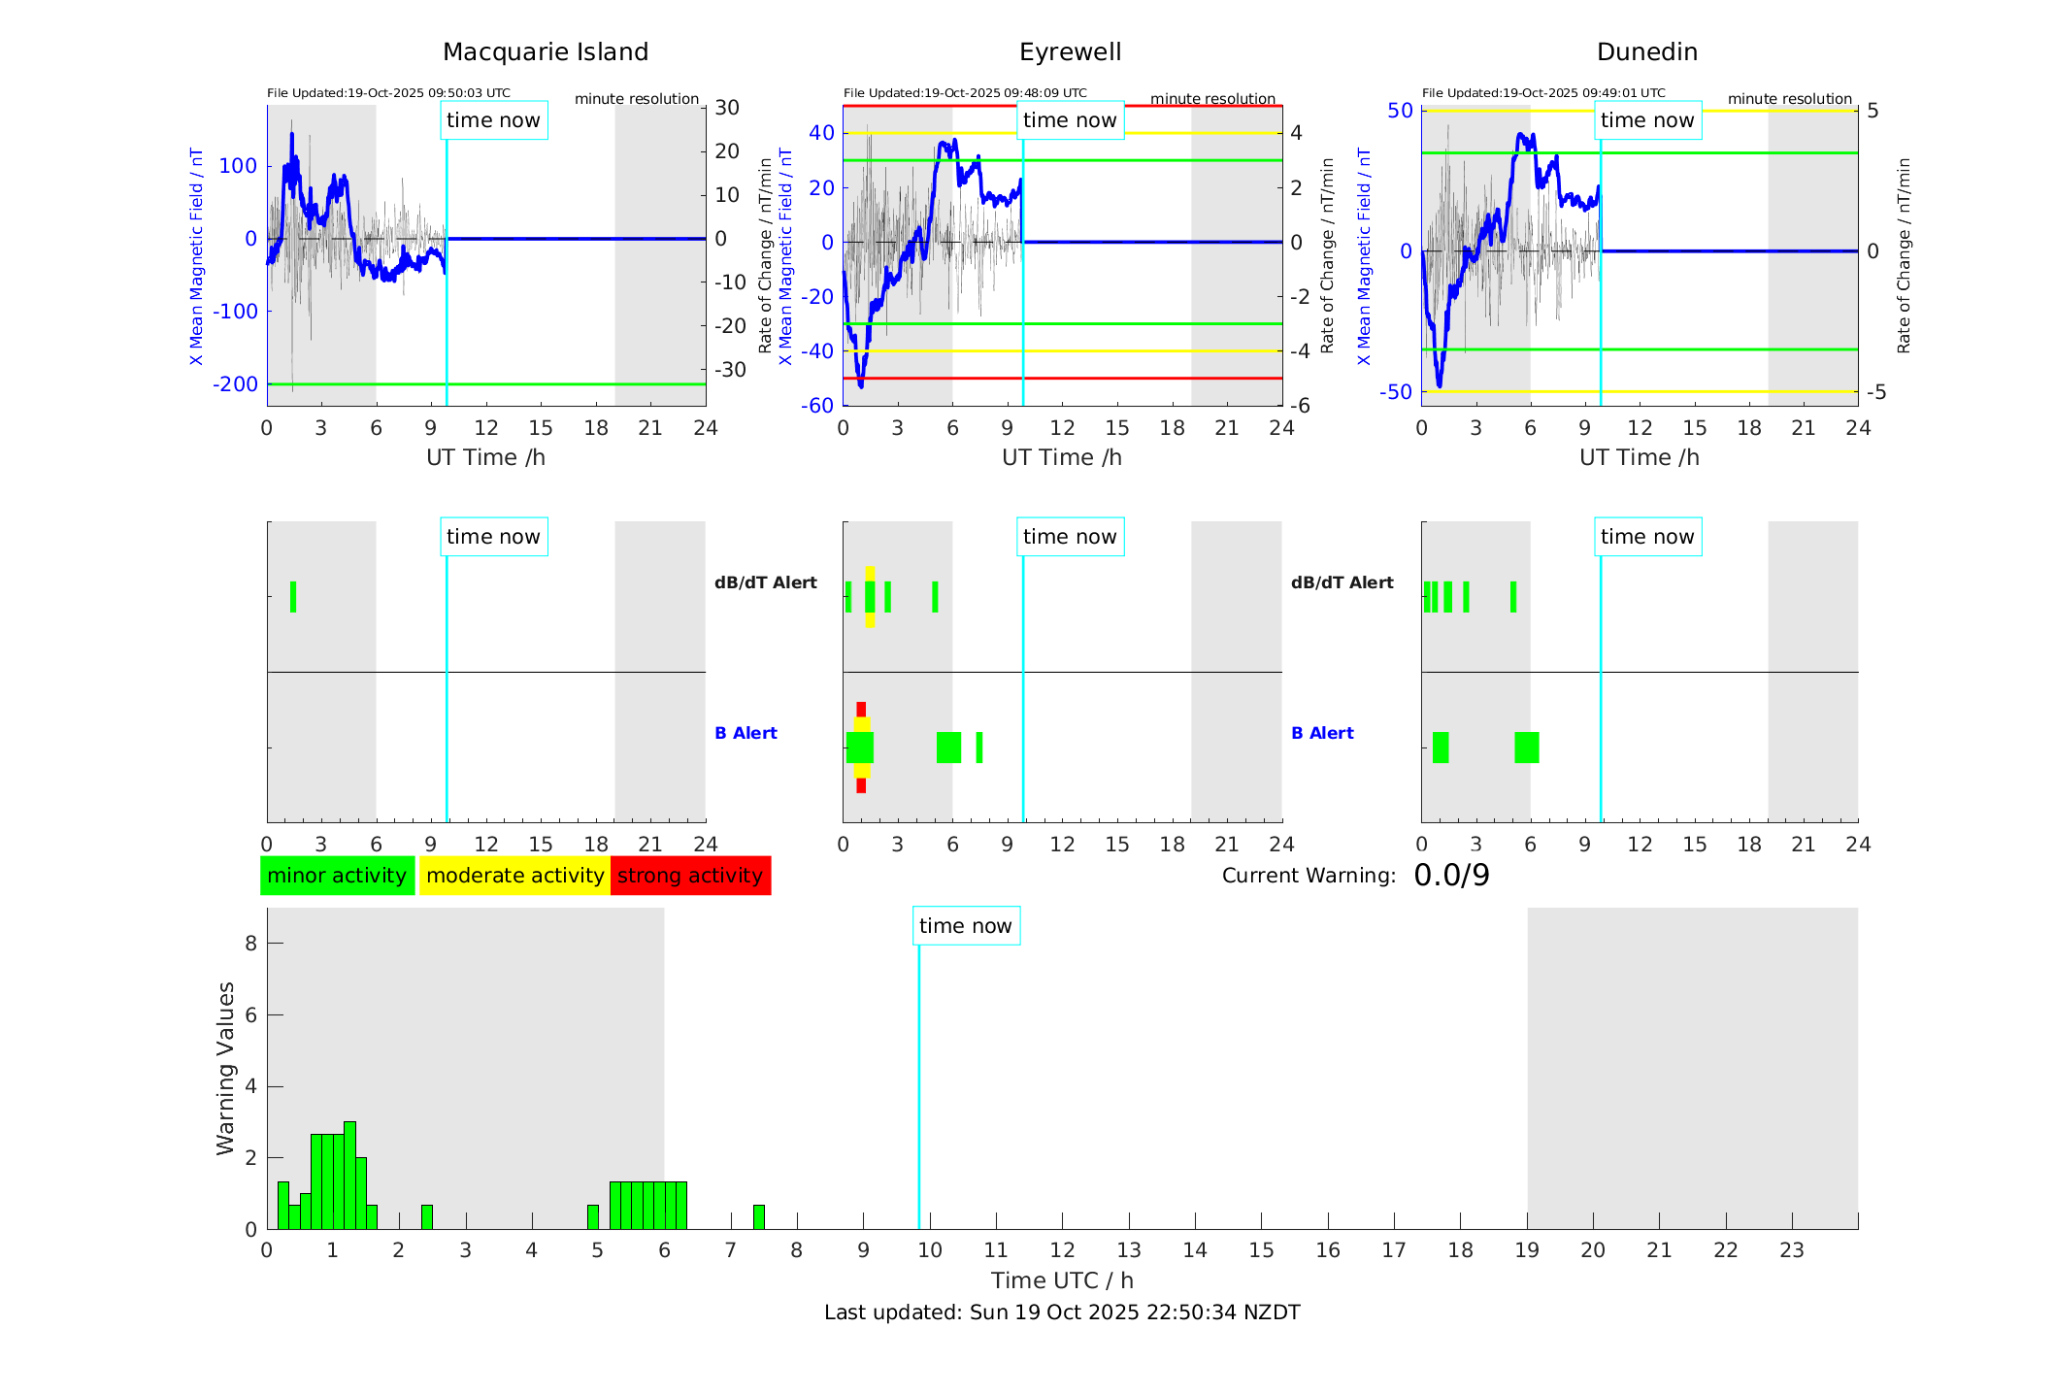Click the red strong B alert marker in the Eyrewell panel

coord(861,710)
